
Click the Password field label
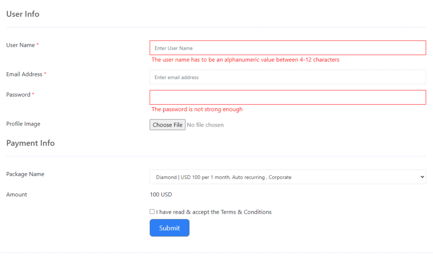[x=18, y=95]
